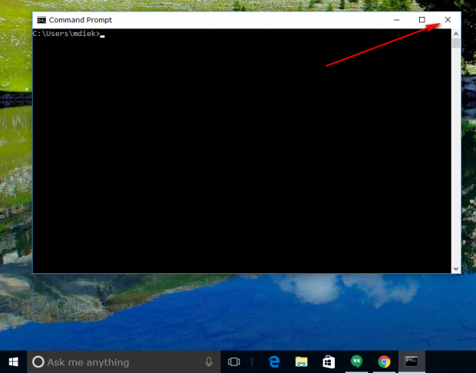Click the Ask me anything search box
Screen dimensions: 476x373
[x=124, y=361]
